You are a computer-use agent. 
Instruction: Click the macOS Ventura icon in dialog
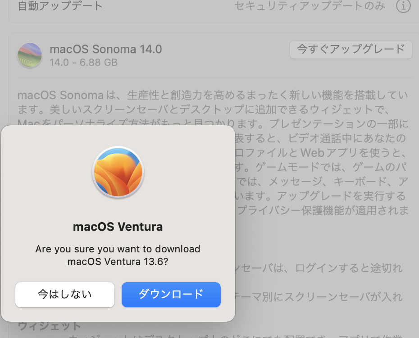[x=118, y=172]
